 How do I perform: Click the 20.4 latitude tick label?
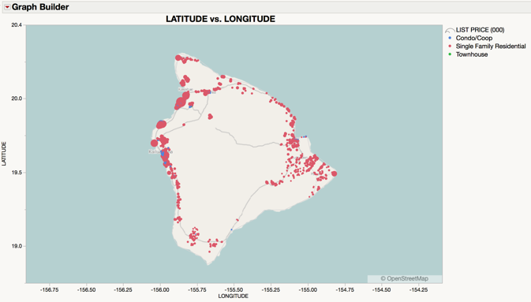point(17,24)
